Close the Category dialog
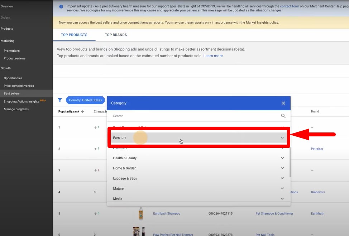Viewport: 349px width, 236px height. click(x=283, y=103)
